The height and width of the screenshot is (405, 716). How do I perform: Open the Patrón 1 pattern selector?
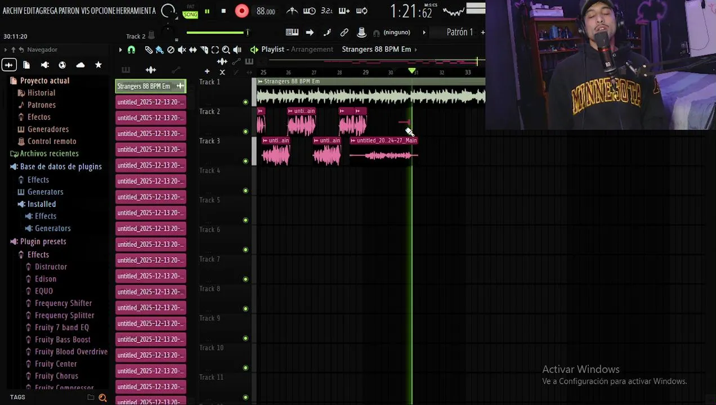(x=460, y=32)
